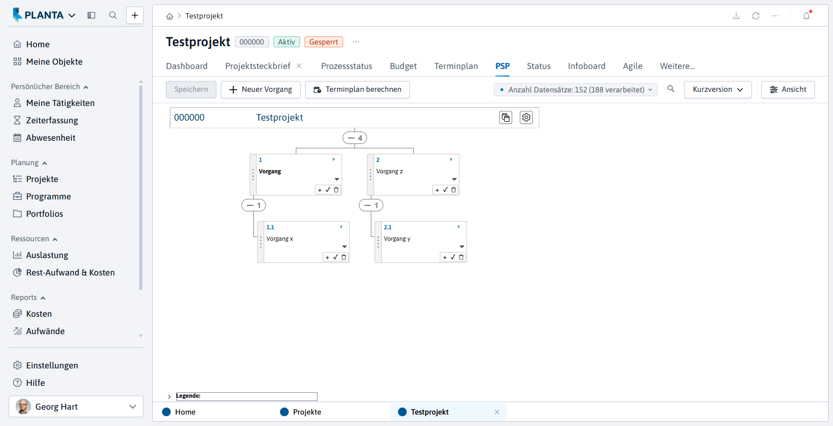Toggle the sidebar panel icon next to PLANTA
Image resolution: width=833 pixels, height=426 pixels.
tap(91, 15)
